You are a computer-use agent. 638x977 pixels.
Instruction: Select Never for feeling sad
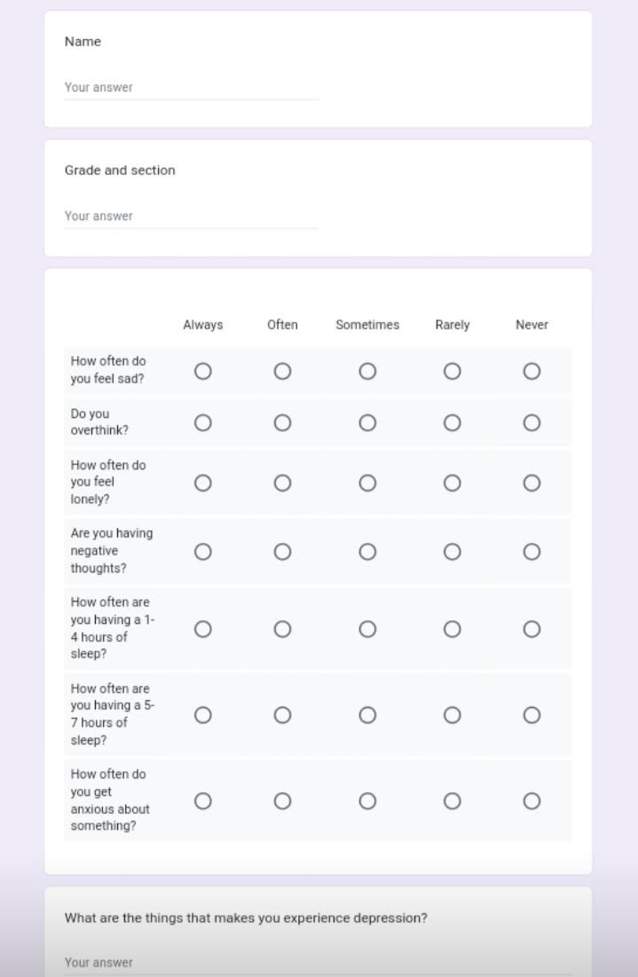(532, 371)
